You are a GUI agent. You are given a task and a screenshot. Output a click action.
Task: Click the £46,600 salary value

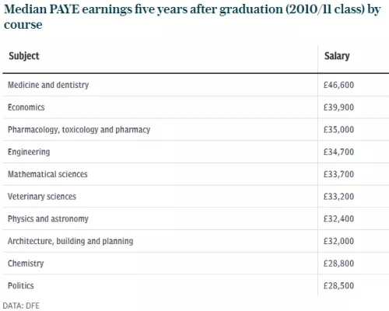[x=338, y=85]
